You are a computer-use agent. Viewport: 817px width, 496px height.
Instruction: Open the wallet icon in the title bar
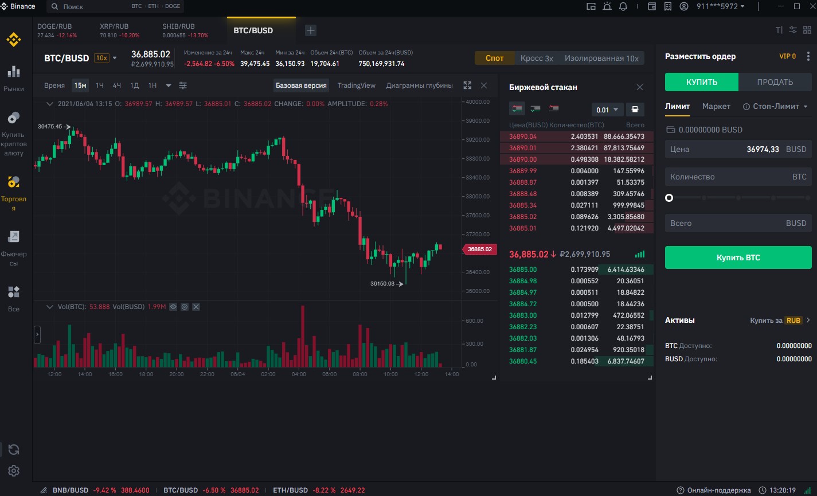pos(651,6)
